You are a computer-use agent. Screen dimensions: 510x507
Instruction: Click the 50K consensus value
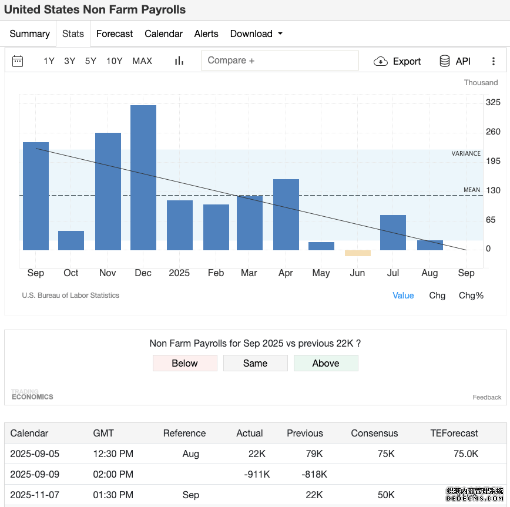click(386, 495)
